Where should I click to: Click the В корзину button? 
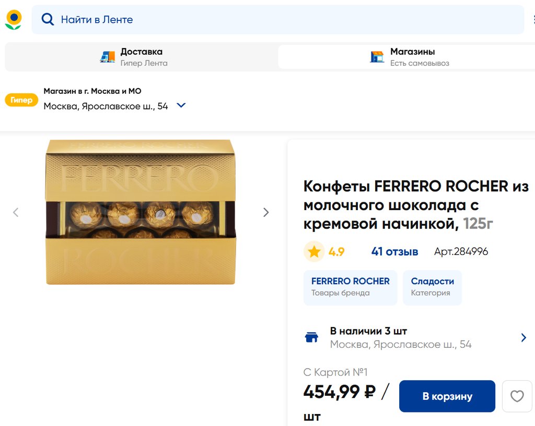coord(447,396)
